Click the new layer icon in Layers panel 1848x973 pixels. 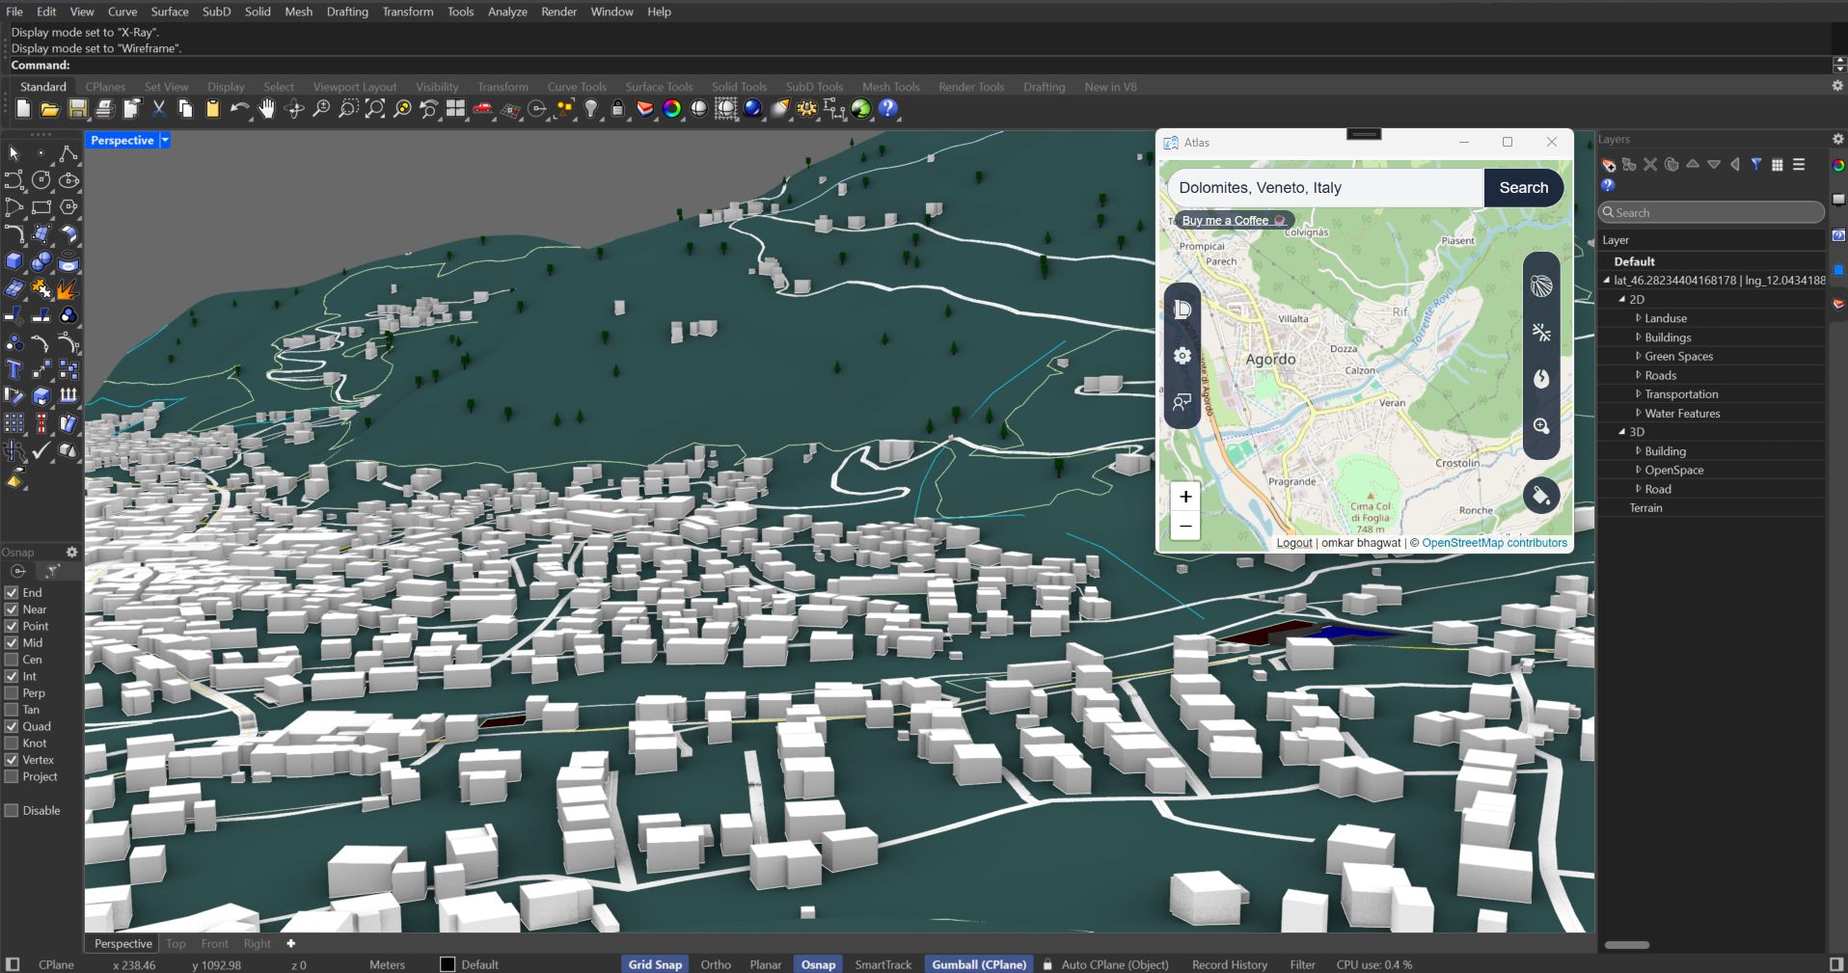(1608, 165)
